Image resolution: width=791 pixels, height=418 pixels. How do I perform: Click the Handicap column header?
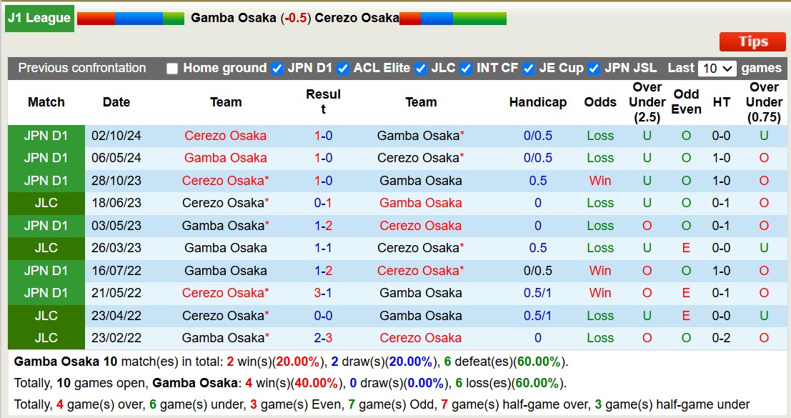537,101
